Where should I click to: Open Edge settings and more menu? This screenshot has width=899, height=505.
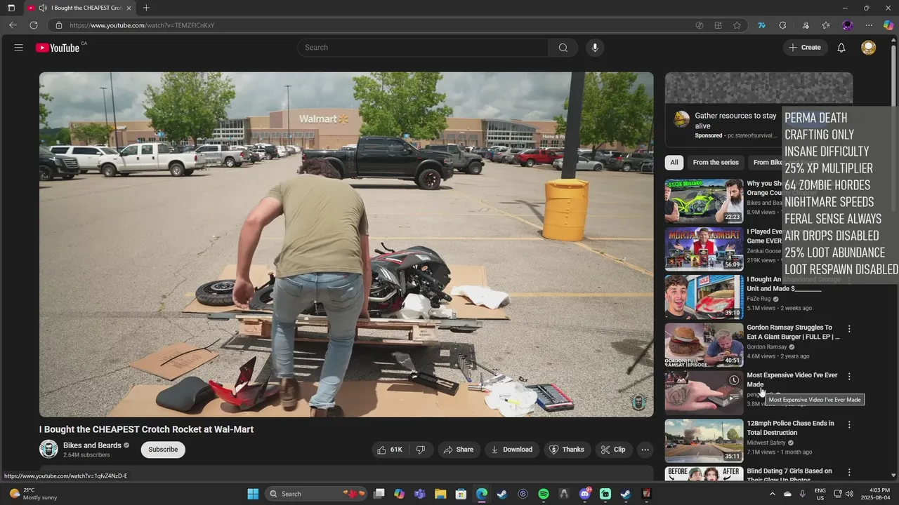coord(869,25)
